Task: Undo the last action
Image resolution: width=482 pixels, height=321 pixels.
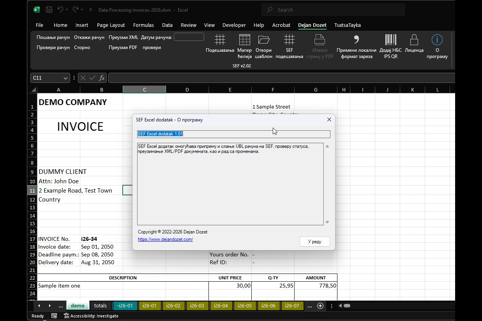Action: (60, 10)
